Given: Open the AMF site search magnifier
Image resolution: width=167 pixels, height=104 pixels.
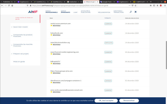Looking at the screenshot, I should [x=131, y=12].
